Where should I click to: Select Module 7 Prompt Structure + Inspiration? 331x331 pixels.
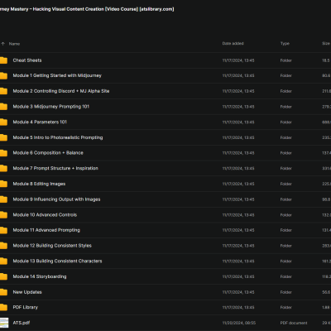(55, 168)
